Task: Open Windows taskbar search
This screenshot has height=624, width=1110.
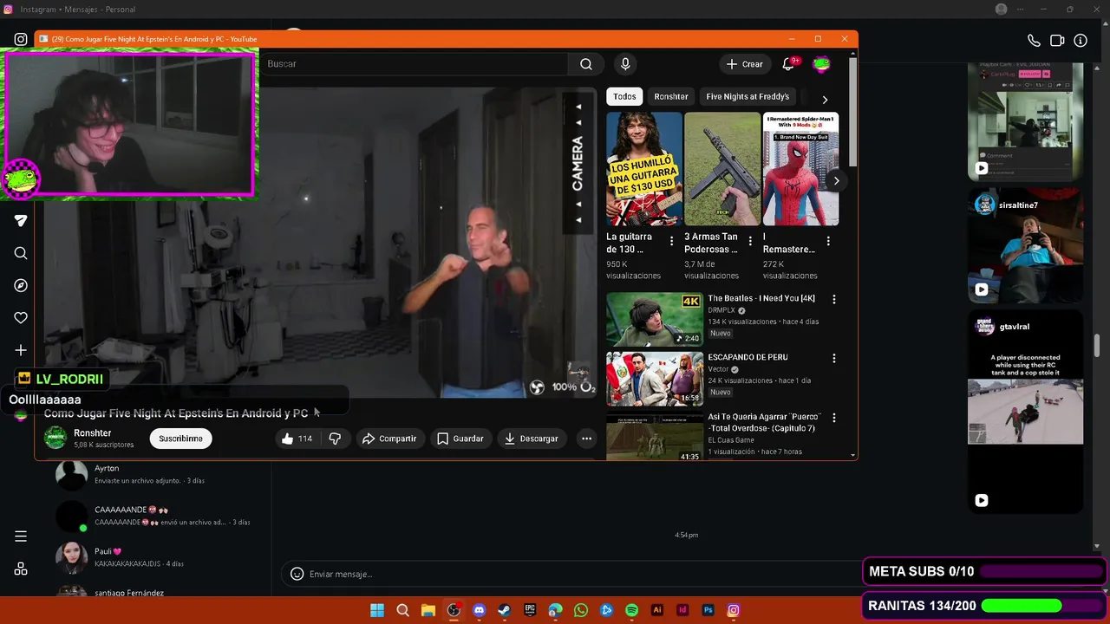Action: (x=402, y=610)
